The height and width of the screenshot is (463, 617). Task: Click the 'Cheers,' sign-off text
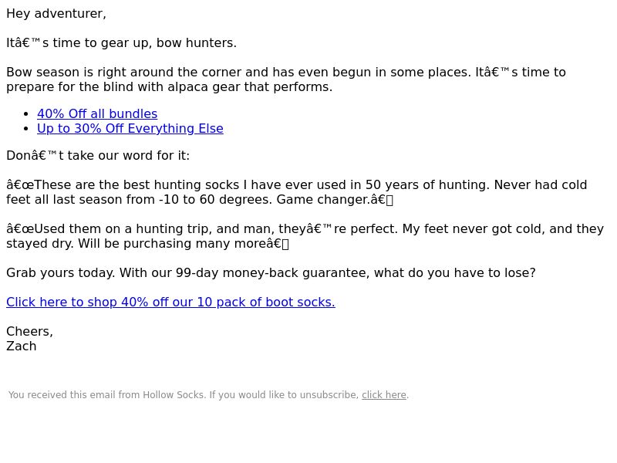pos(29,332)
